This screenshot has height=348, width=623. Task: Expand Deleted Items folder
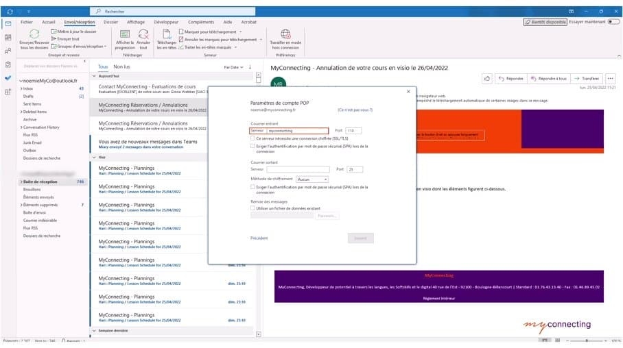tap(21, 112)
